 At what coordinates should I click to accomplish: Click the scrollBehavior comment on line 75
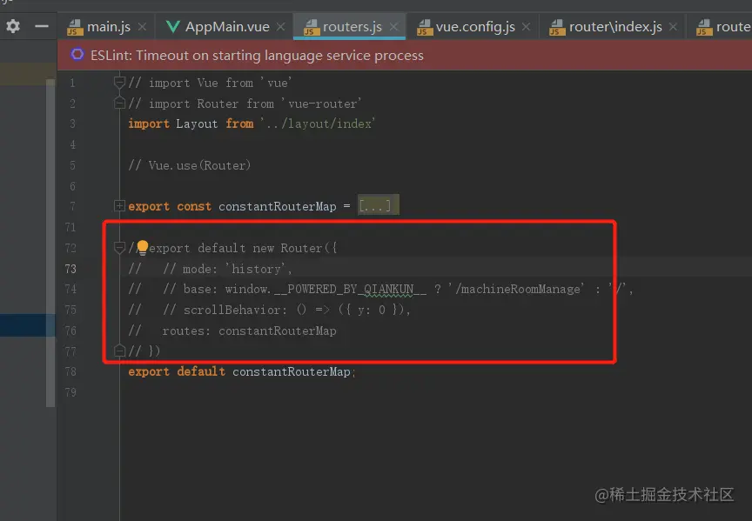click(x=270, y=311)
